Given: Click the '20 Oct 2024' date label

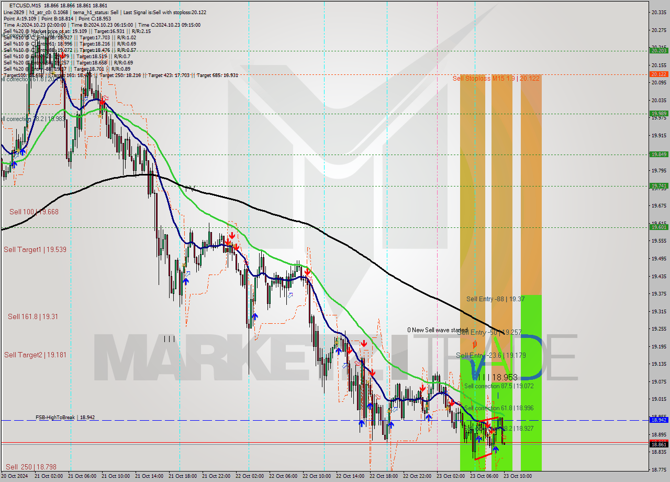Looking at the screenshot, I should tap(15, 476).
